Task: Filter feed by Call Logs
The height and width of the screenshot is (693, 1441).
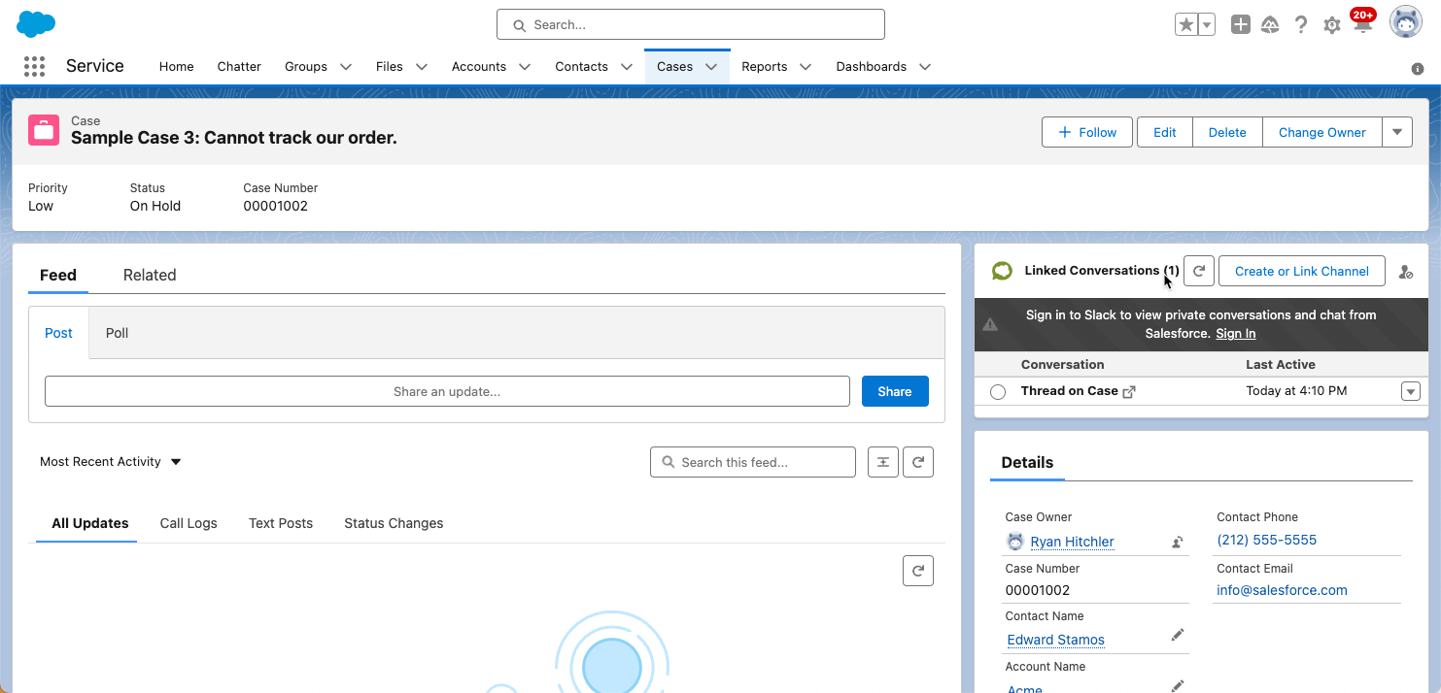Action: (189, 523)
